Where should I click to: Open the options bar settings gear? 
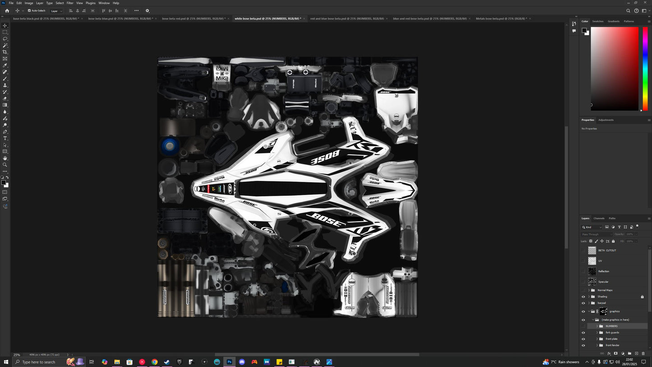click(147, 11)
